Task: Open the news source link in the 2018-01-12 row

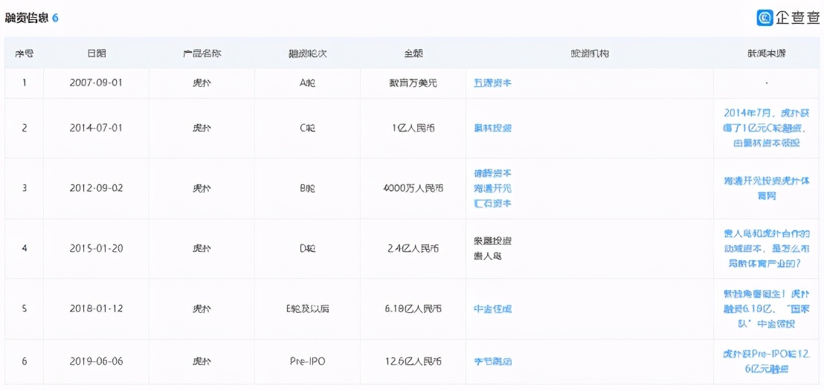Action: coord(766,308)
